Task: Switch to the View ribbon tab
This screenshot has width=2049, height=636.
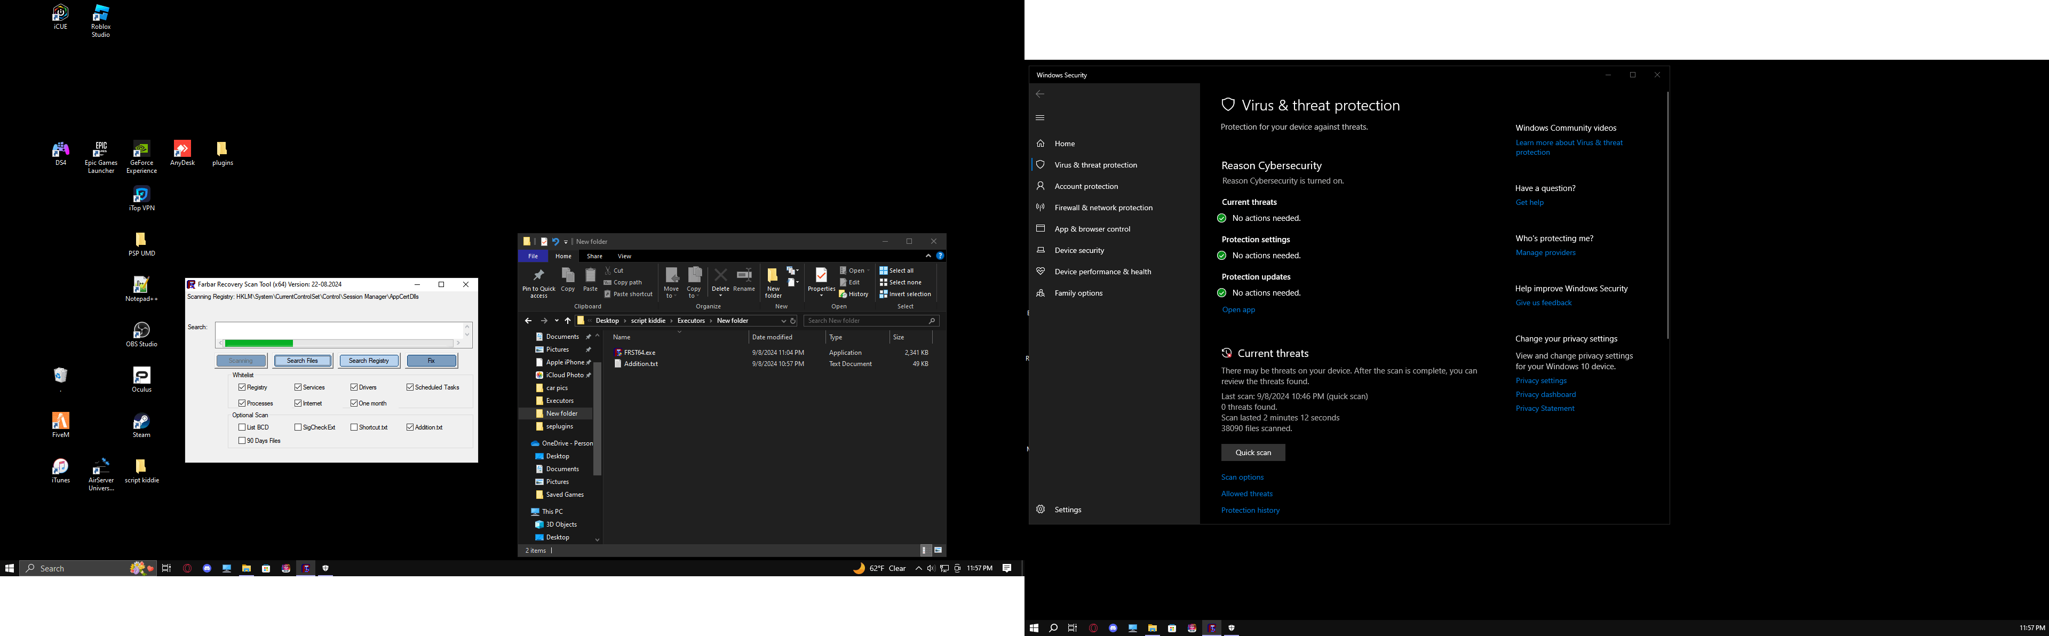Action: 624,256
